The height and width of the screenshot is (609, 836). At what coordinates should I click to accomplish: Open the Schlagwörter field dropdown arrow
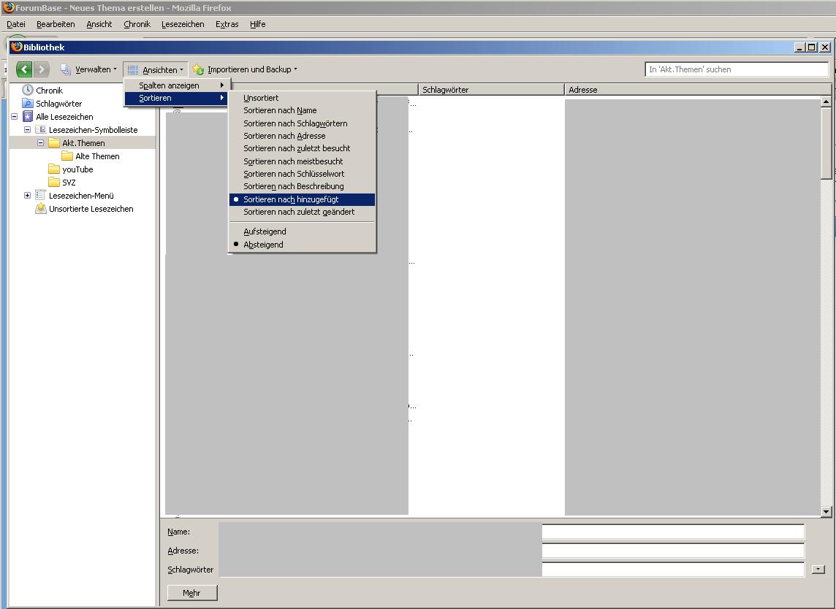click(818, 570)
